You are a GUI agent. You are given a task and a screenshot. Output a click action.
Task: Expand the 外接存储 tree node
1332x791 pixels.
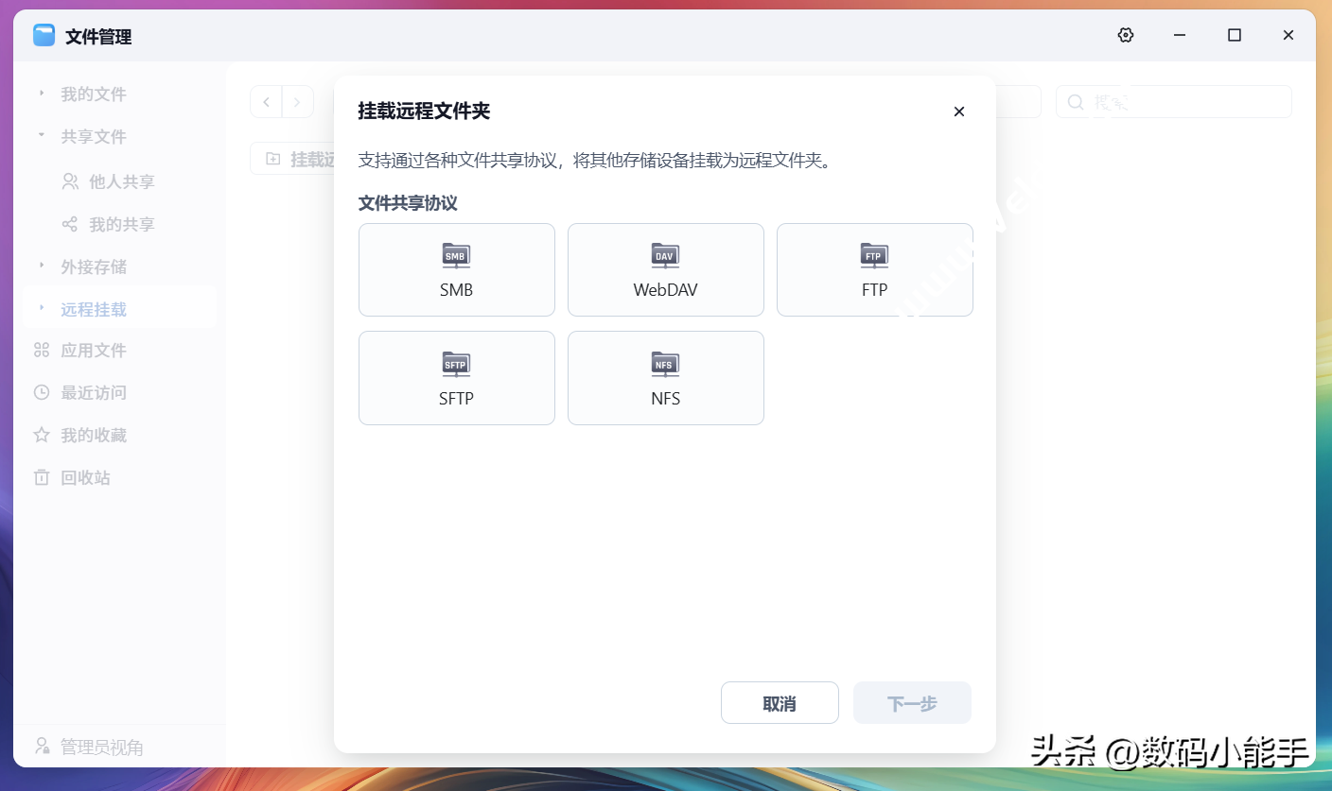tap(42, 267)
